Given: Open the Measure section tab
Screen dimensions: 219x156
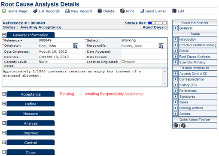Looking at the screenshot, I should click(x=30, y=114).
